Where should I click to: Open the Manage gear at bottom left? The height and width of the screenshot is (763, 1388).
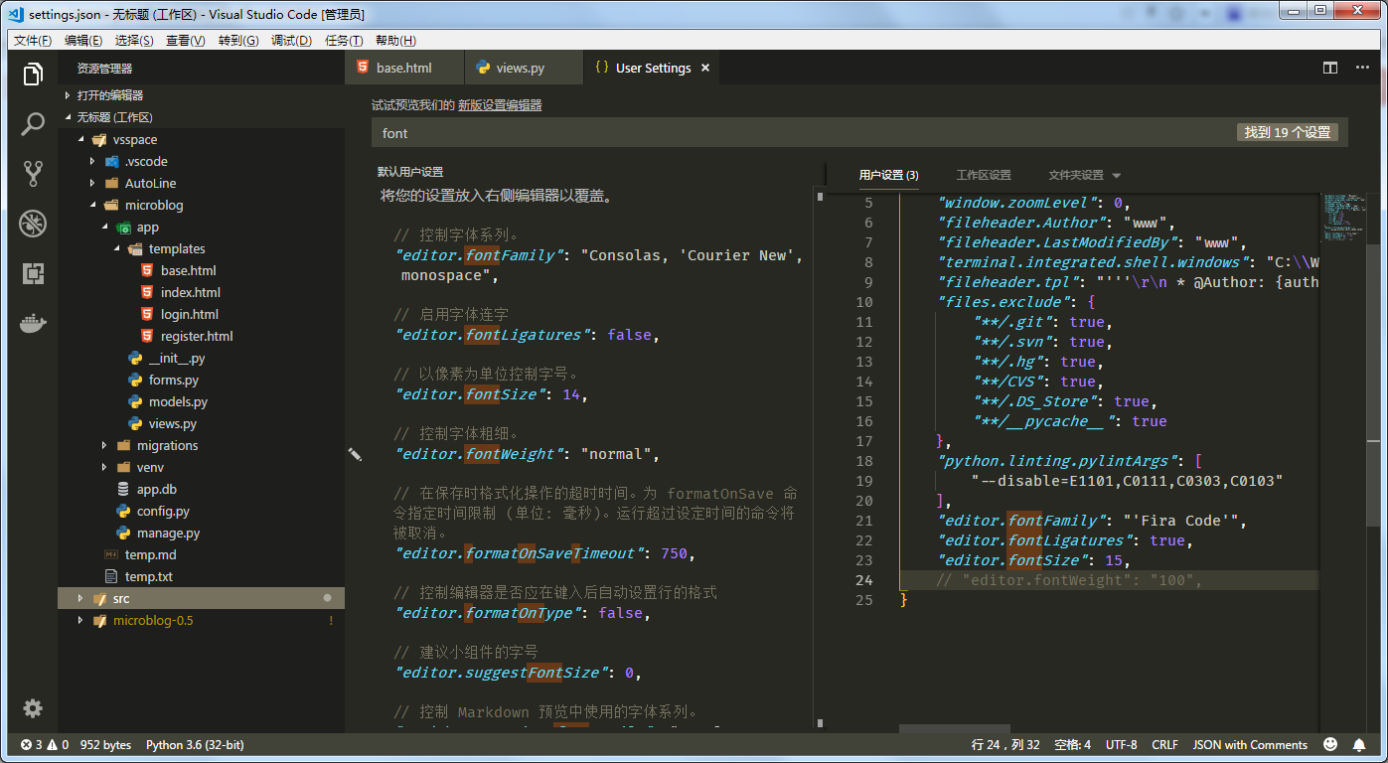click(33, 708)
